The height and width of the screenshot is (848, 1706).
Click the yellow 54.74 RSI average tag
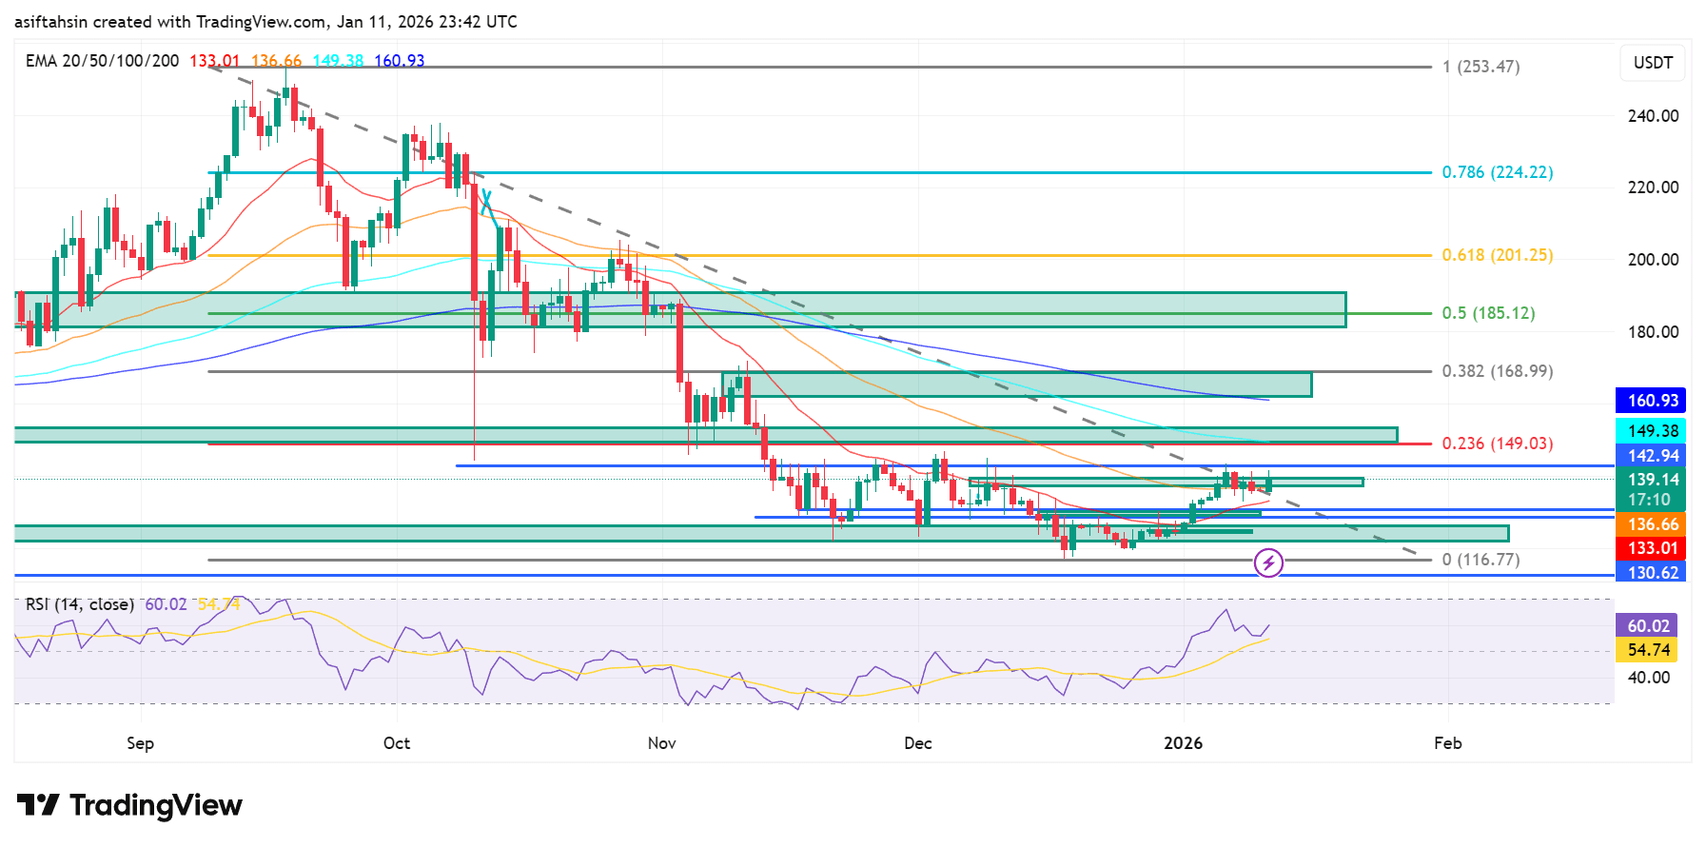coord(1647,650)
